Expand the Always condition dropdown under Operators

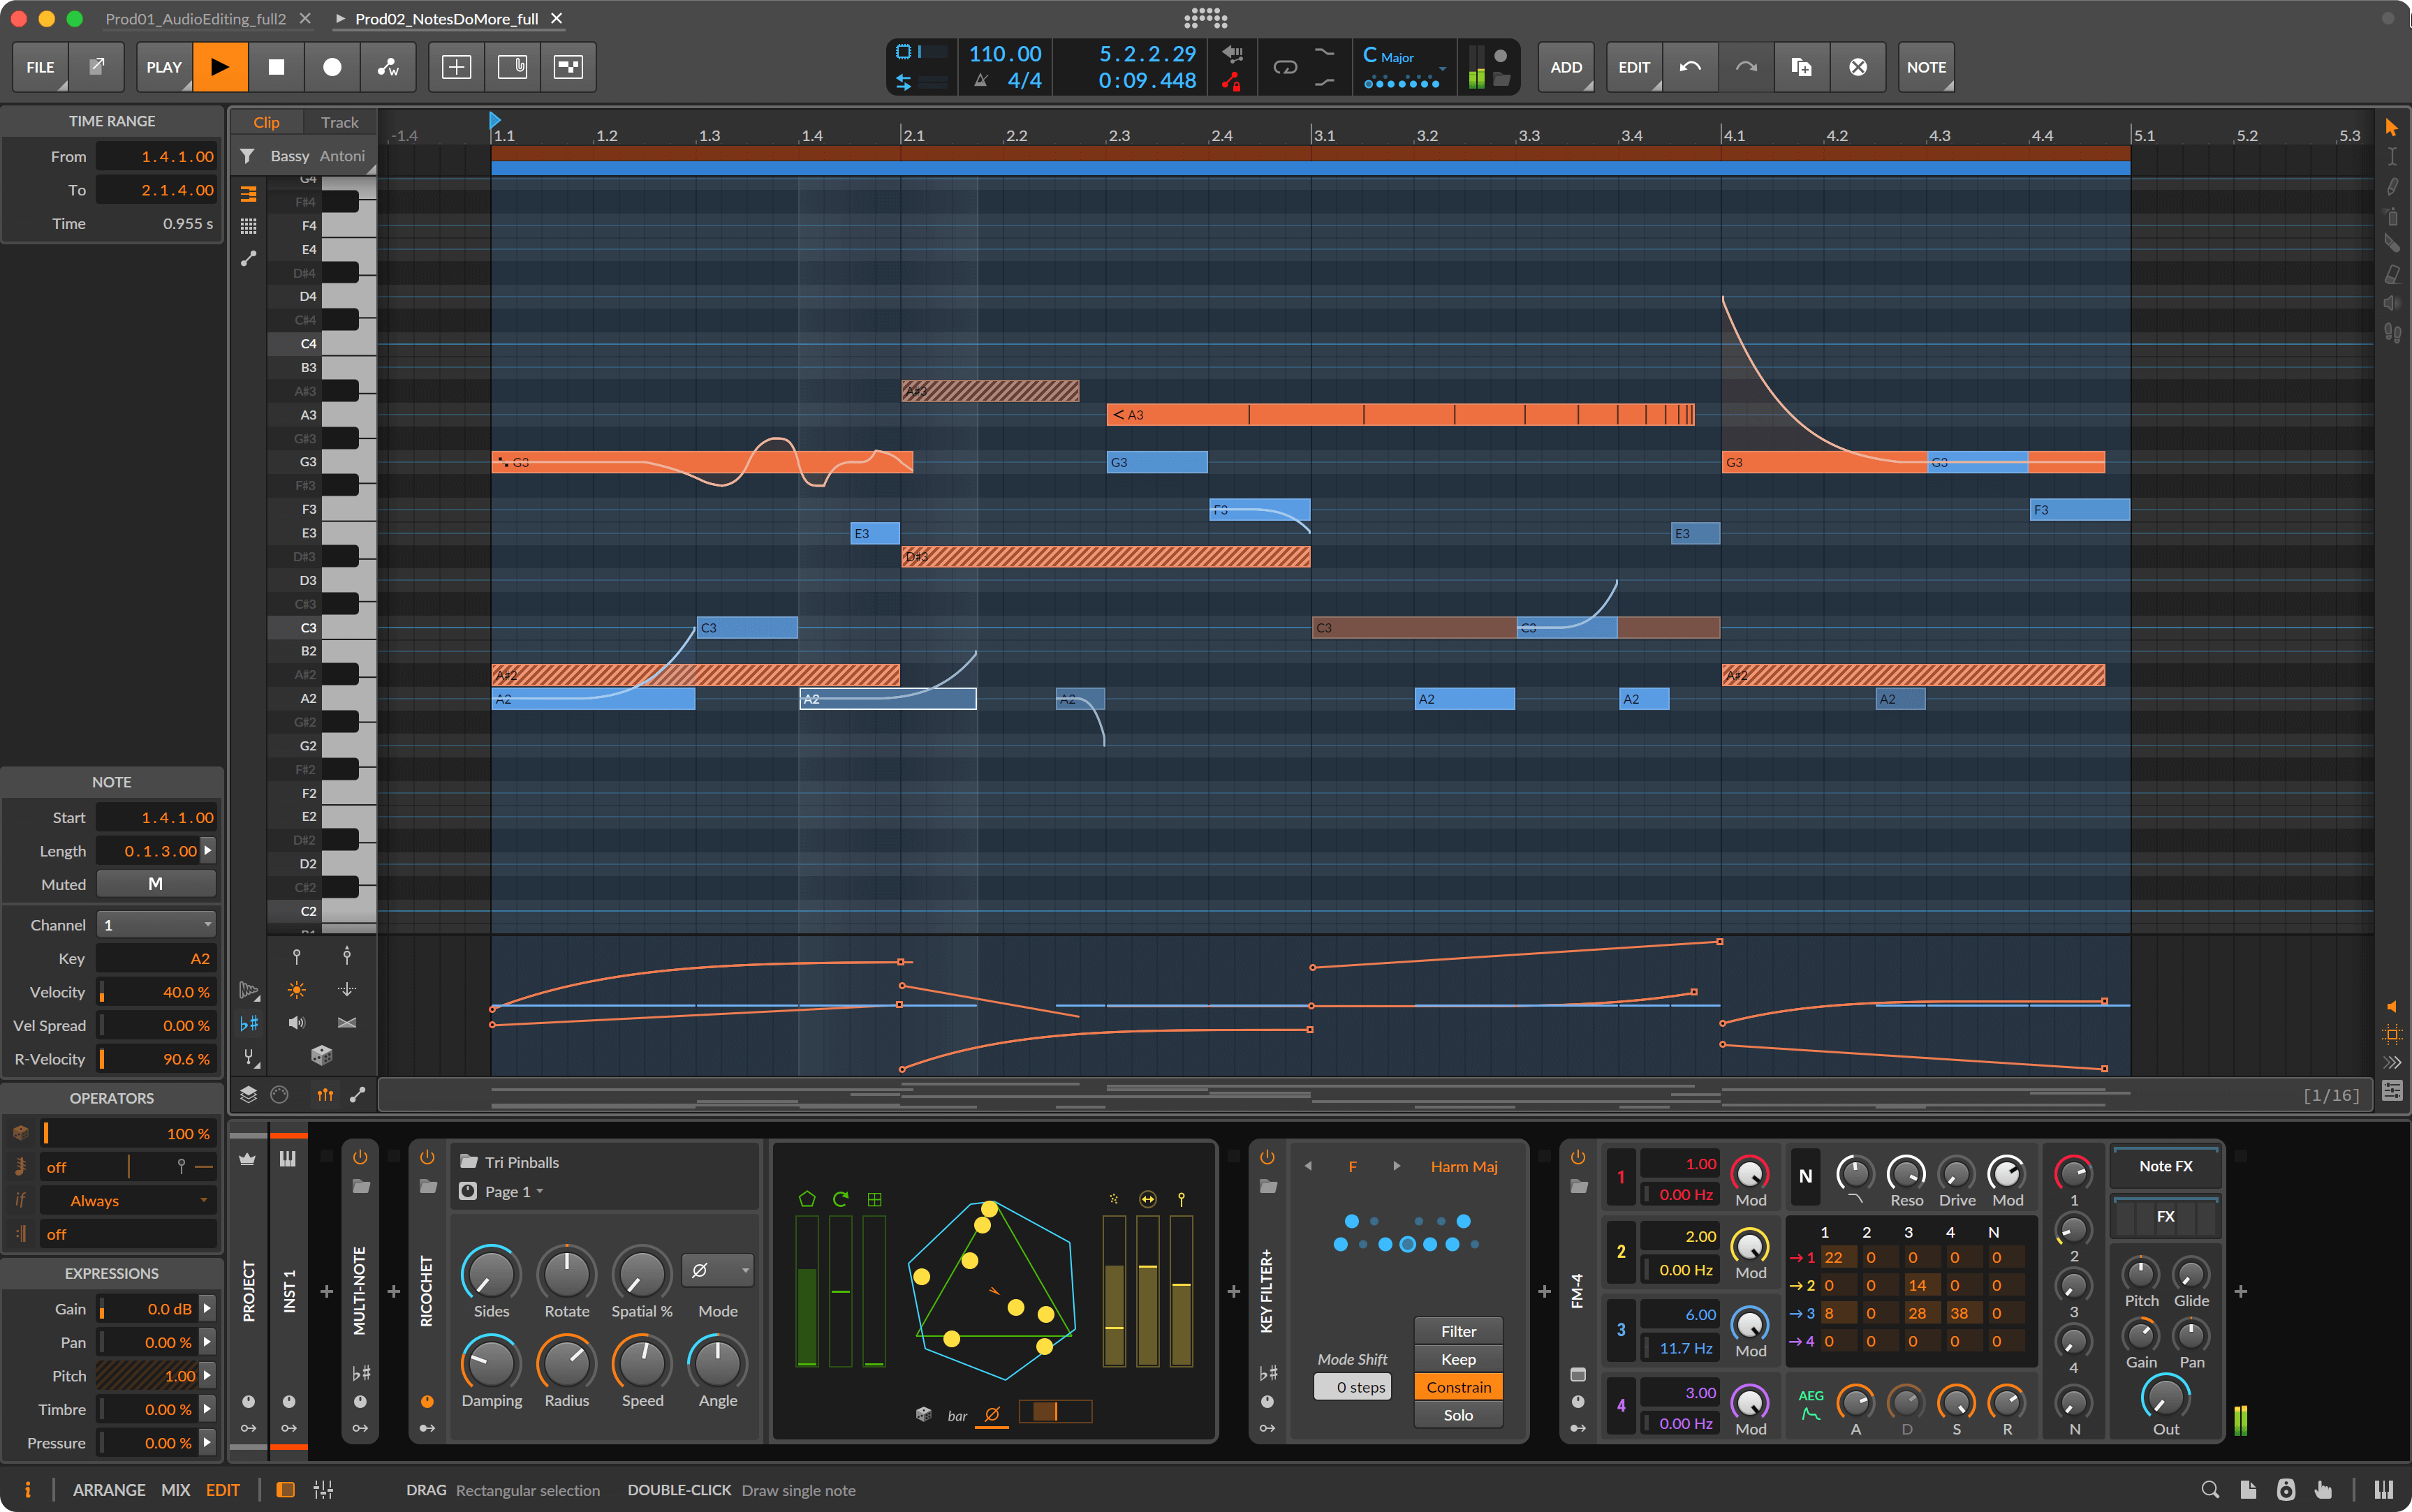(127, 1200)
